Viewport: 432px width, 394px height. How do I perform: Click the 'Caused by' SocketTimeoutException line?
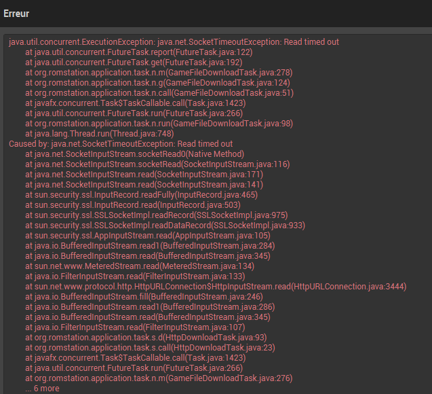pyautogui.click(x=120, y=144)
